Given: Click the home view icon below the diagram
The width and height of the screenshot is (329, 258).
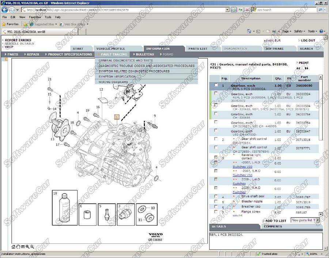Looking at the screenshot, I should point(14,247).
